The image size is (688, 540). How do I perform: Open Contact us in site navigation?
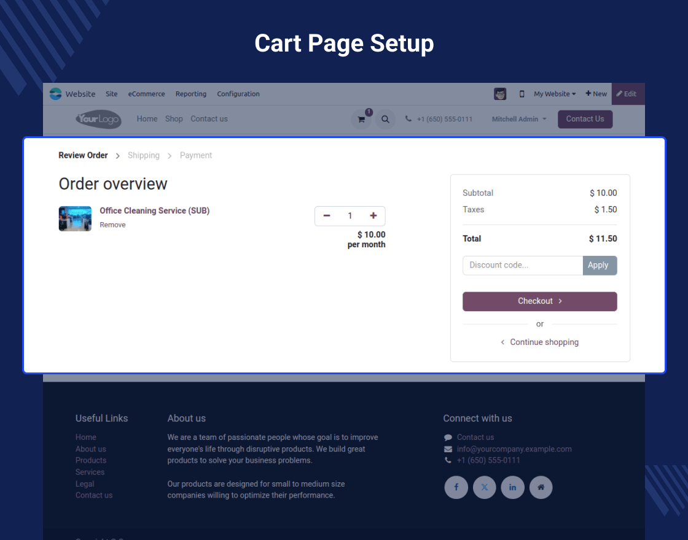tap(209, 119)
